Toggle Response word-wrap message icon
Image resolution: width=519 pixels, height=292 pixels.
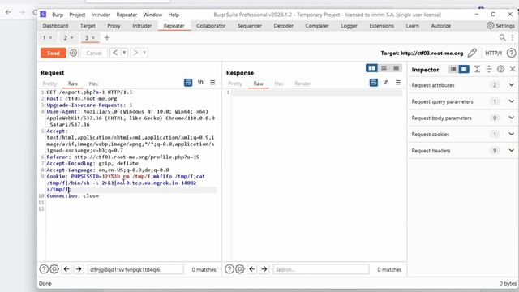coord(374,83)
